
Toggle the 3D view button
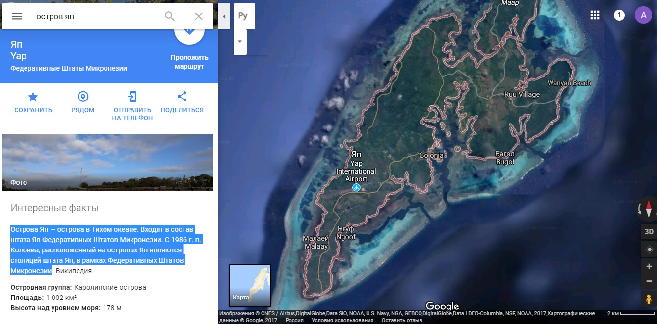(649, 232)
